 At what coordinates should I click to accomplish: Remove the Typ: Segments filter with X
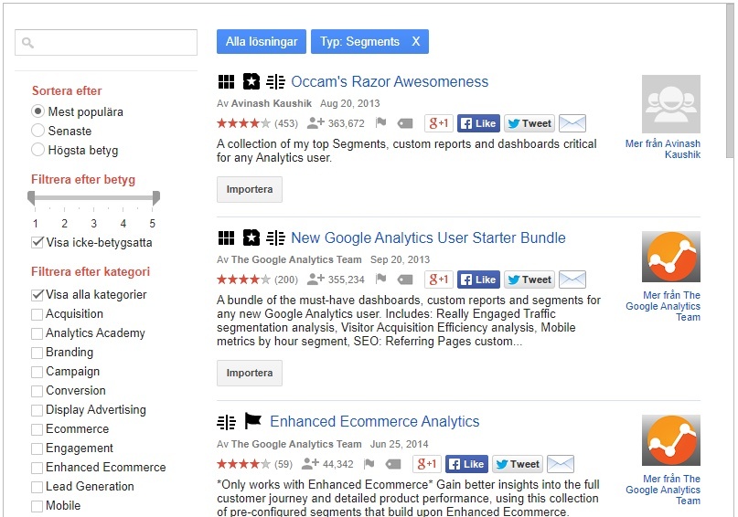tap(415, 41)
